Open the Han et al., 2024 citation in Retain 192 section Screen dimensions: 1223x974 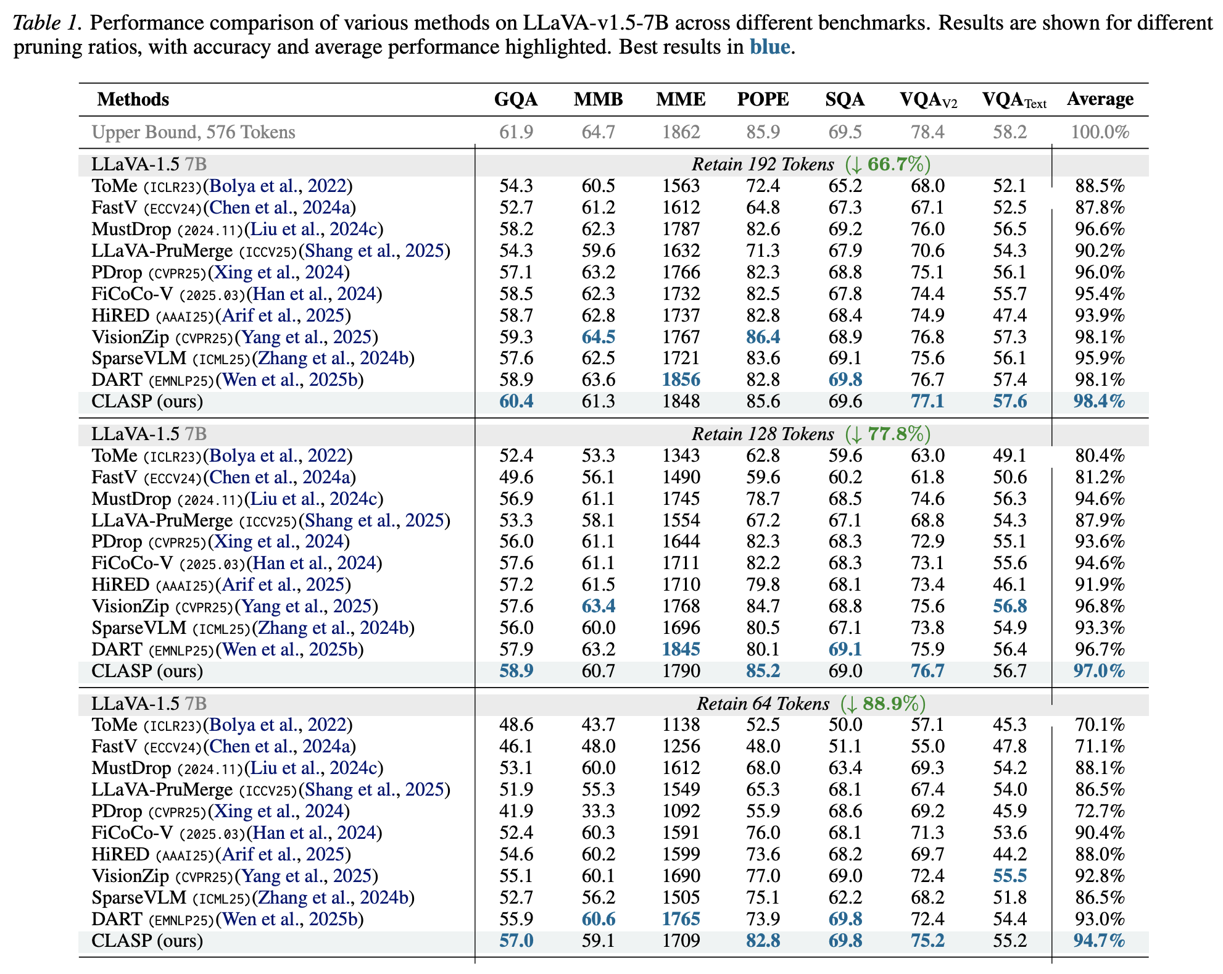[x=315, y=294]
